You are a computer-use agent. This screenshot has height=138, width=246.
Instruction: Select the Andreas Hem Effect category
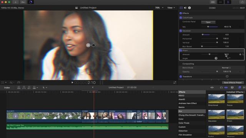coord(188,103)
